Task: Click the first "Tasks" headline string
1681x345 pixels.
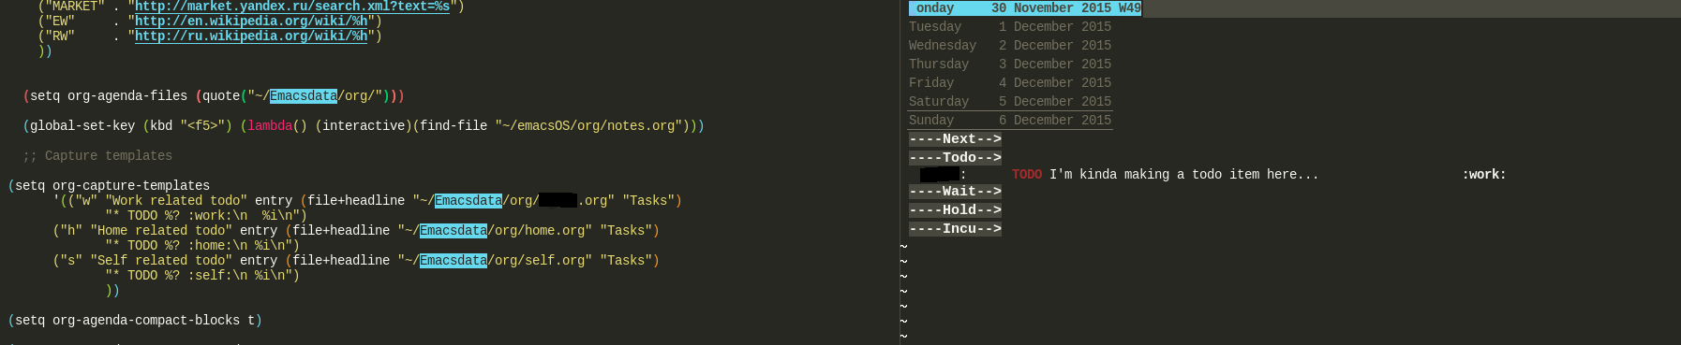Action: click(x=648, y=201)
